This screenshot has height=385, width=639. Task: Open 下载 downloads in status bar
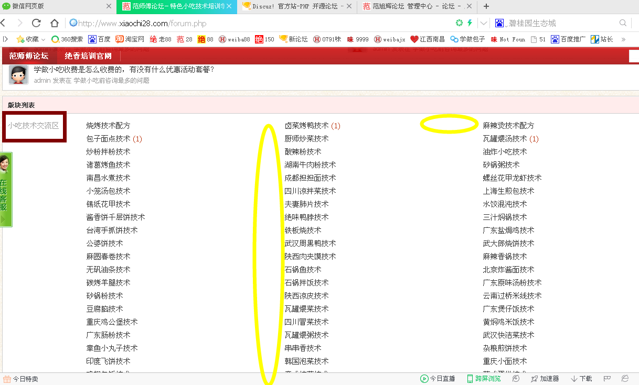tap(581, 379)
